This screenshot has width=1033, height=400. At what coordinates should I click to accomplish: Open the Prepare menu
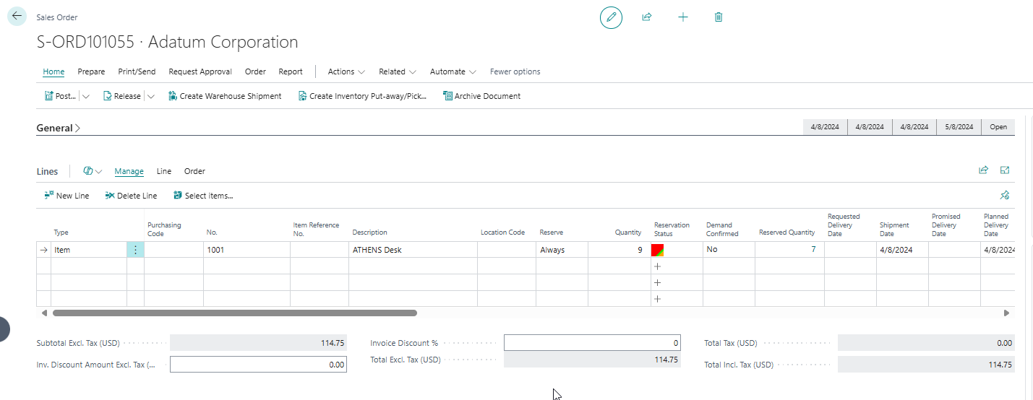[x=91, y=71]
